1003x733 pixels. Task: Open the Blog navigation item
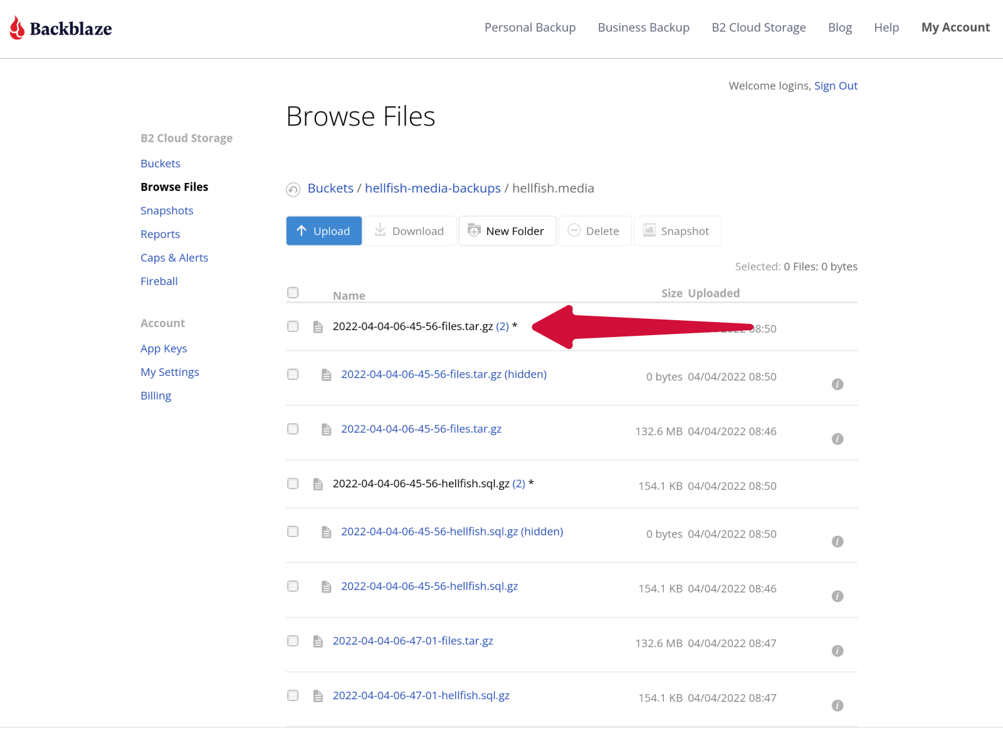[x=839, y=28]
